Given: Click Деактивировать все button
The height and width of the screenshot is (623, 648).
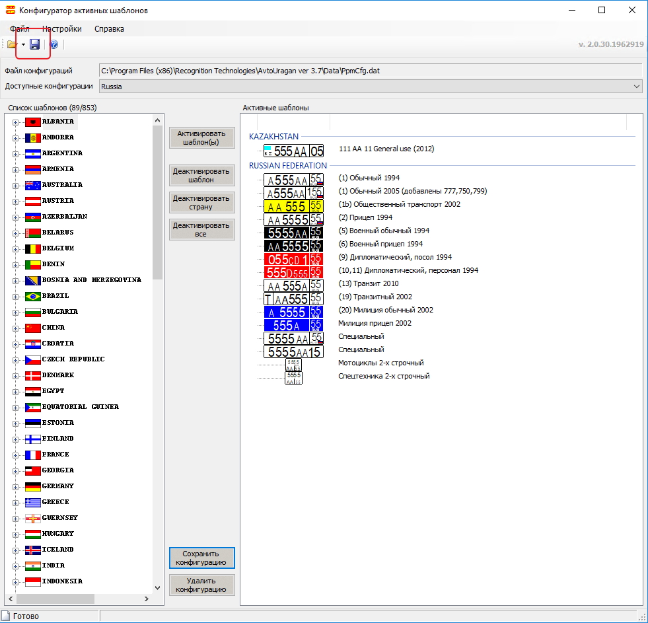Looking at the screenshot, I should pos(202,229).
